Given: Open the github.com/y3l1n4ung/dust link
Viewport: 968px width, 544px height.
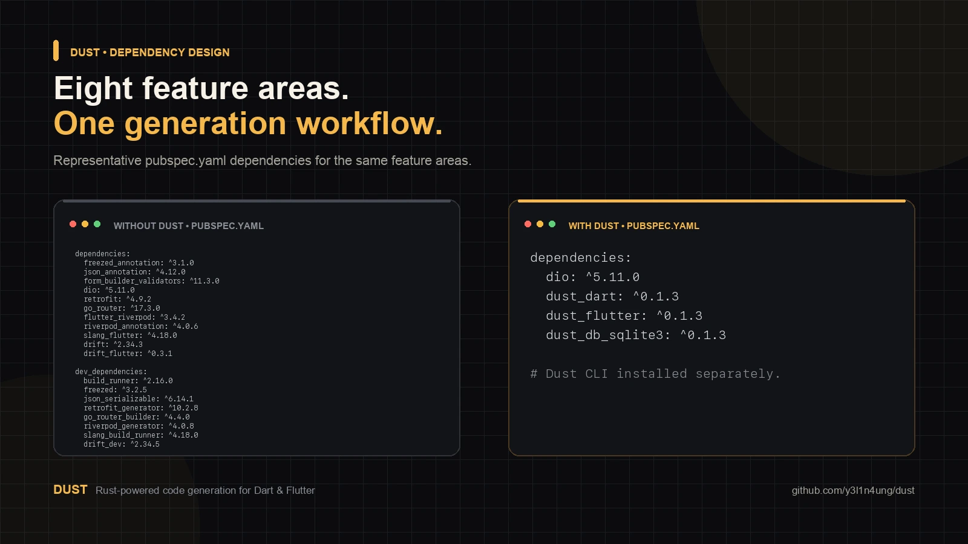Looking at the screenshot, I should pyautogui.click(x=853, y=490).
